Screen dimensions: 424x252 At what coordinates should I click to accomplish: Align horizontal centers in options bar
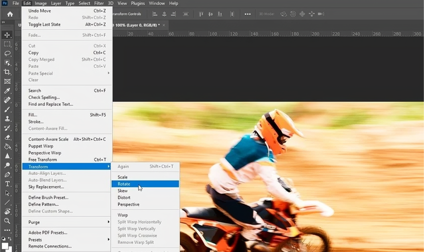coord(164,14)
